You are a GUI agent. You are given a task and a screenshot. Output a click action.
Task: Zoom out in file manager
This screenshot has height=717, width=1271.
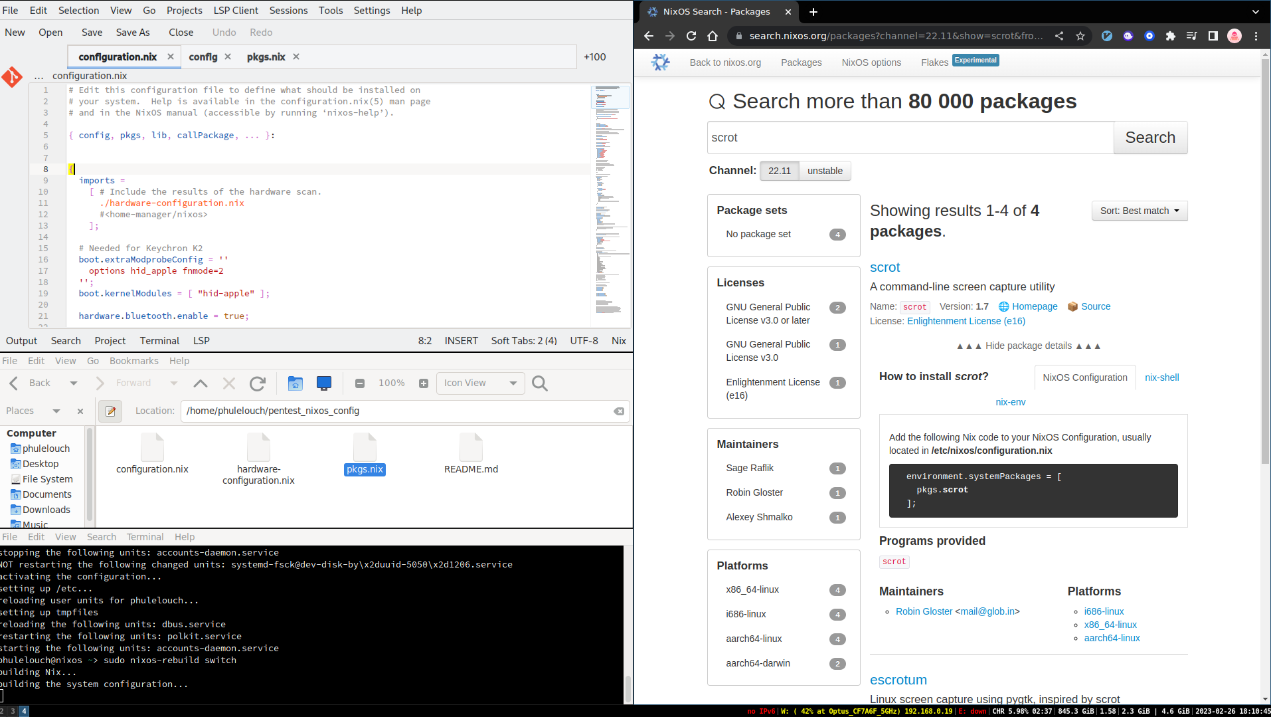[x=360, y=383]
